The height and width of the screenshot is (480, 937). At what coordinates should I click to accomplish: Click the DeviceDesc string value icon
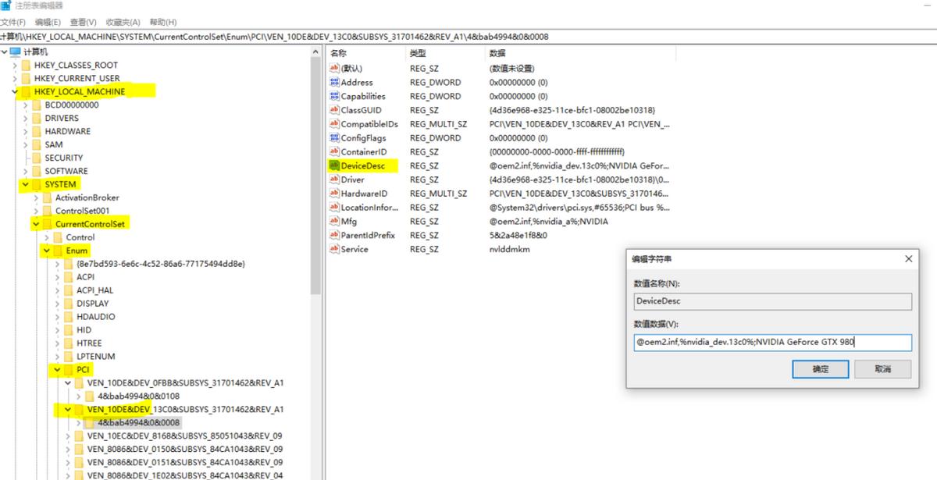tap(335, 166)
